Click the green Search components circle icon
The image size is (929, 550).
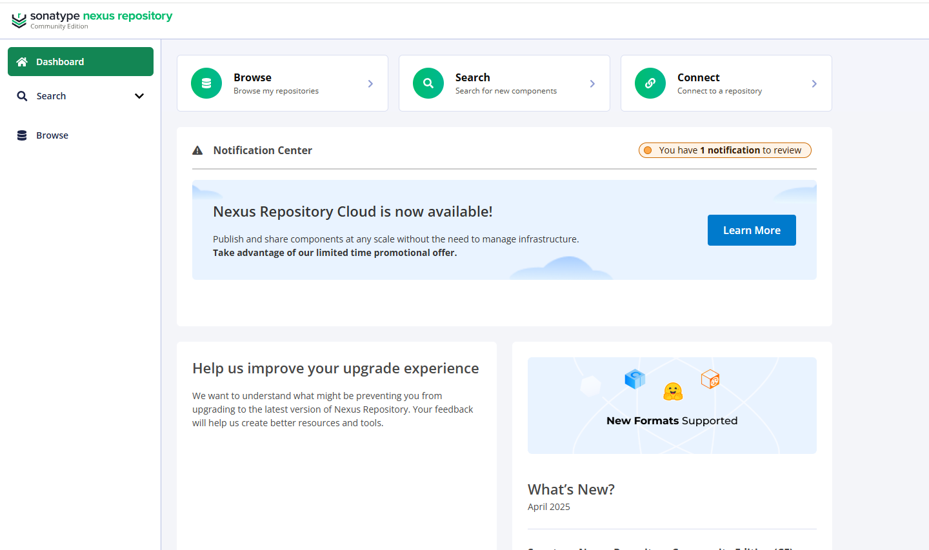(428, 83)
